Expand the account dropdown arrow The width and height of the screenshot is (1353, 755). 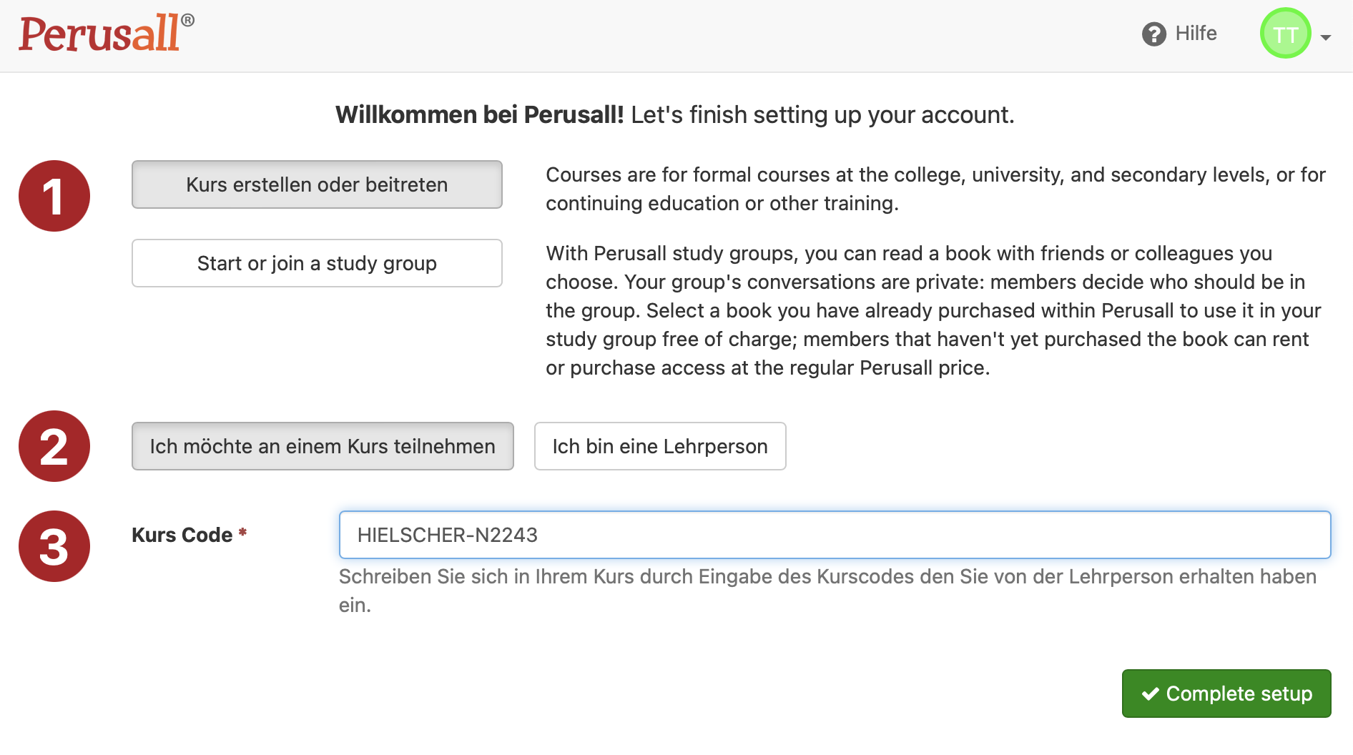click(x=1326, y=37)
